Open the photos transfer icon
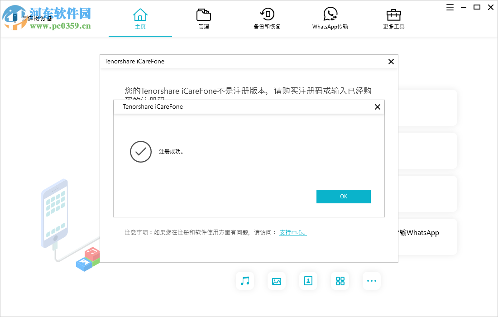 (x=277, y=281)
